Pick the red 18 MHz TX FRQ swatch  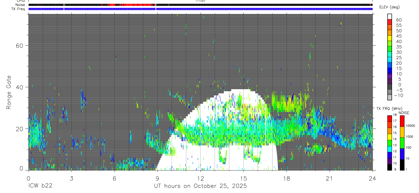pos(390,118)
